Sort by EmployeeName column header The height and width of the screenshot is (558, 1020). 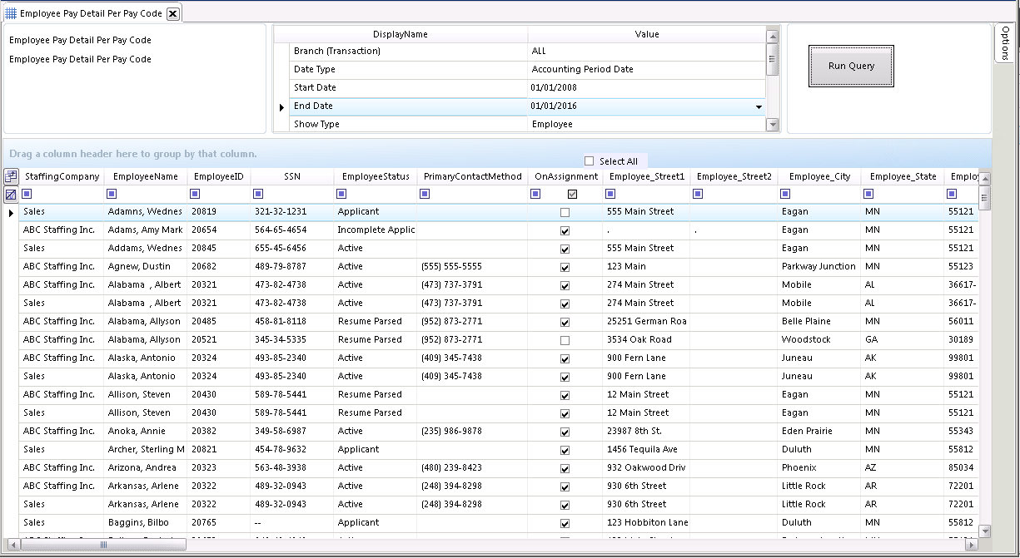tap(146, 176)
